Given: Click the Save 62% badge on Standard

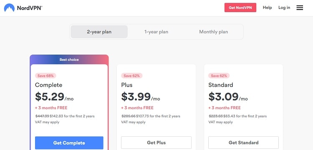Looking at the screenshot, I should click(x=219, y=76).
